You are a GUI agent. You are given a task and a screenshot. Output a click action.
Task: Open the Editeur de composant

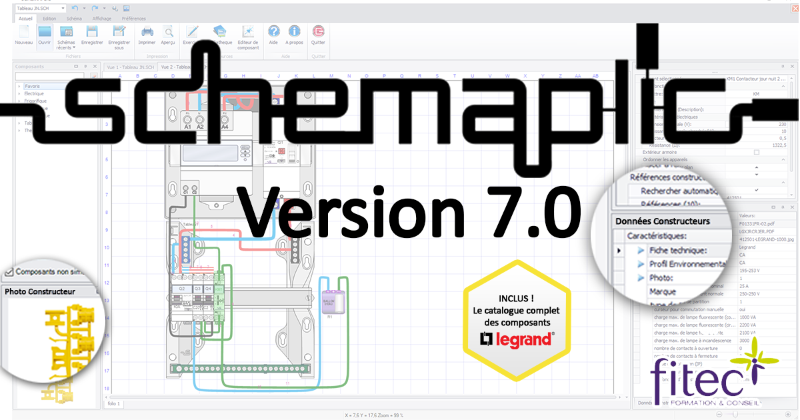(x=248, y=31)
